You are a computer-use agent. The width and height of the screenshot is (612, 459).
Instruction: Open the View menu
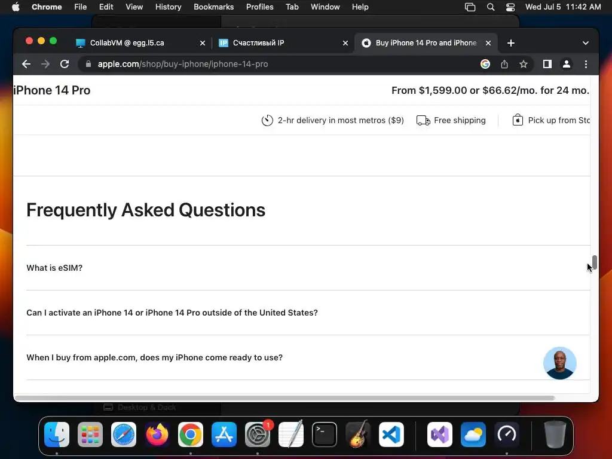tap(134, 7)
